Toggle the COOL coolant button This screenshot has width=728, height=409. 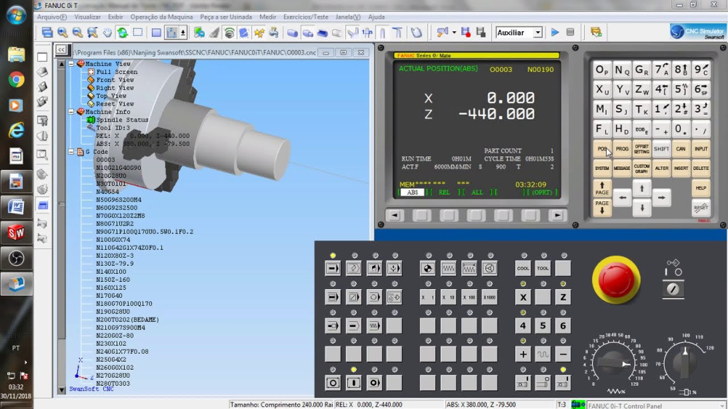[x=523, y=268]
